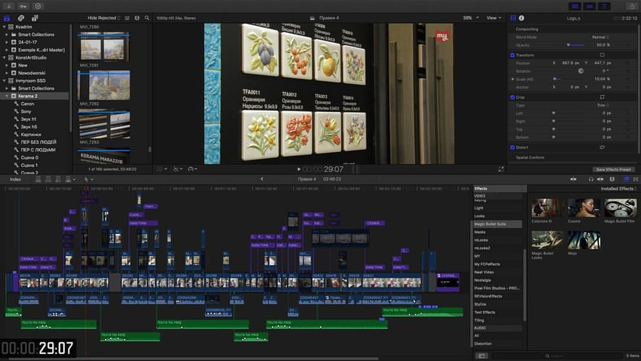Click the Share export icon

pyautogui.click(x=631, y=6)
